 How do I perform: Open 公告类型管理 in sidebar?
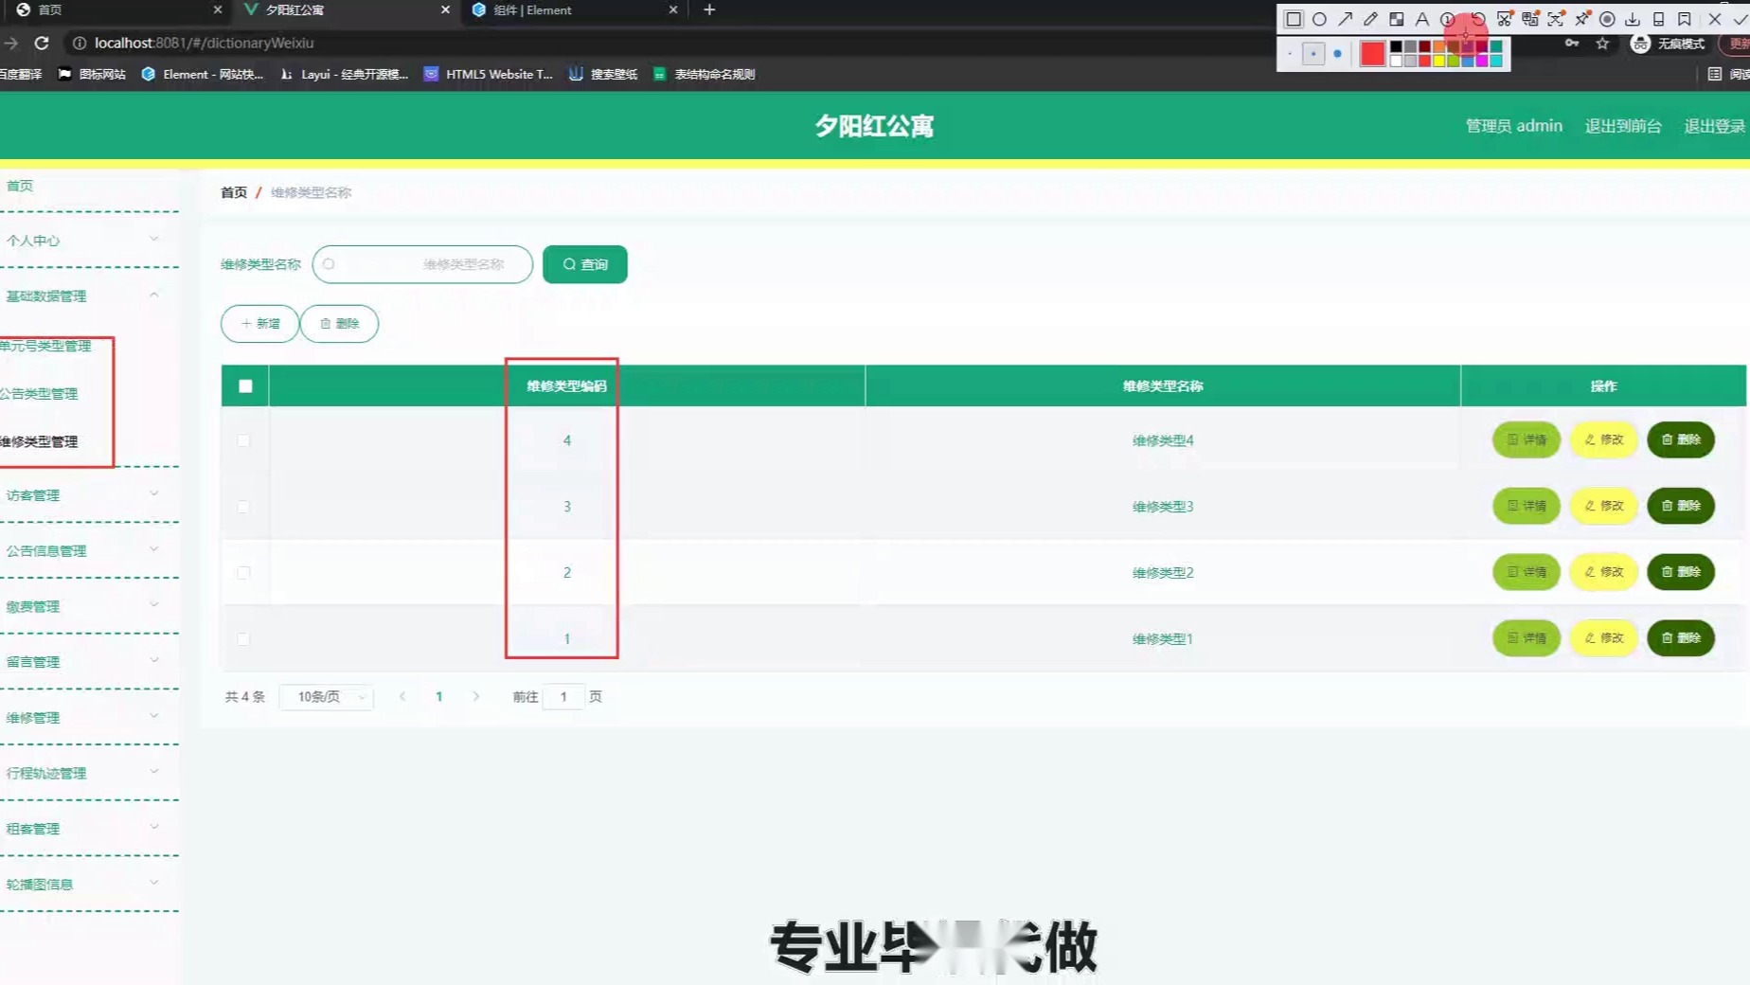[x=39, y=394]
